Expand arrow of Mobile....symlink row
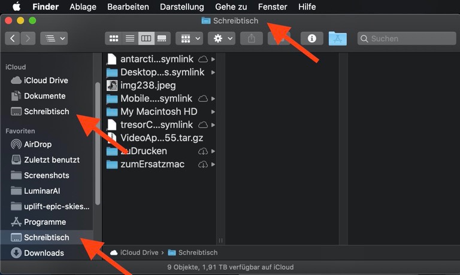Screen dimensions: 460x275 [213, 99]
